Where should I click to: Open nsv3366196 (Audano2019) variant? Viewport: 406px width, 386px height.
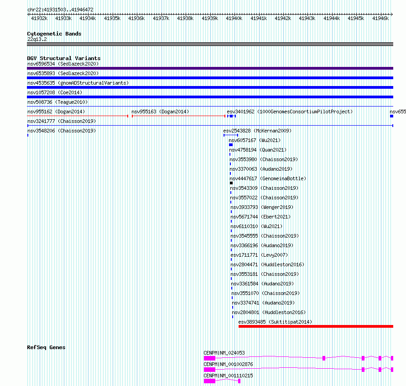262,245
